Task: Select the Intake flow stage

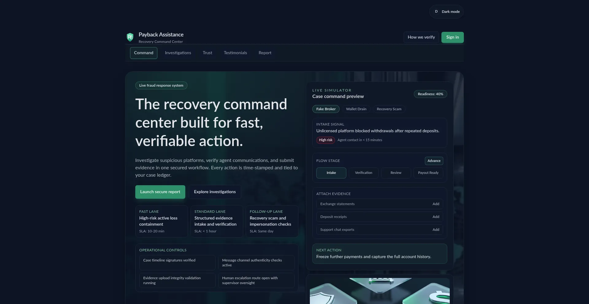Action: point(331,173)
